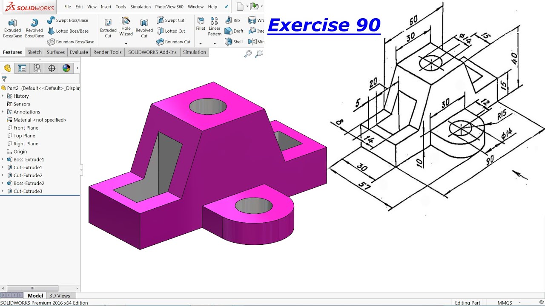Open FeatureManager Design Tree panel icon
The width and height of the screenshot is (545, 306).
point(7,68)
